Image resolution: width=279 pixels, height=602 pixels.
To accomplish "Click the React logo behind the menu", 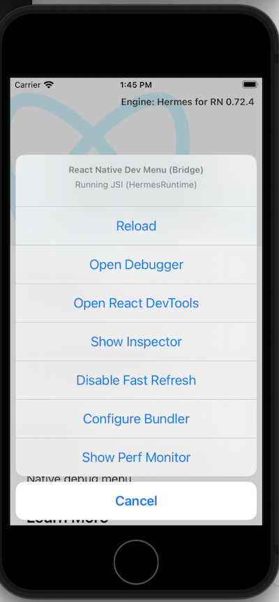I will [x=100, y=123].
